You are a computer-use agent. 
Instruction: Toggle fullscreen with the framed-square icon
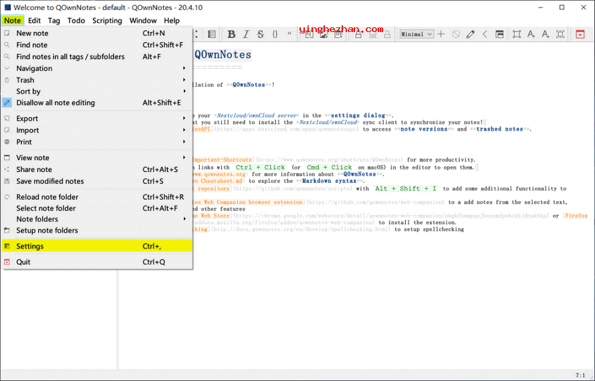(560, 34)
